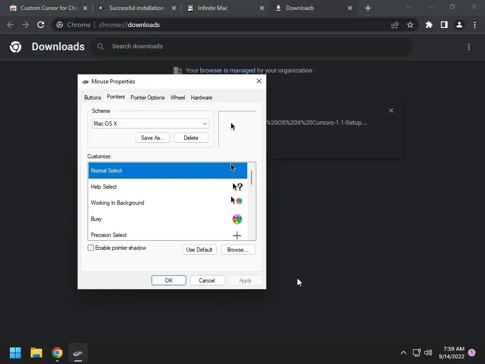Click the Save As... button

point(153,138)
